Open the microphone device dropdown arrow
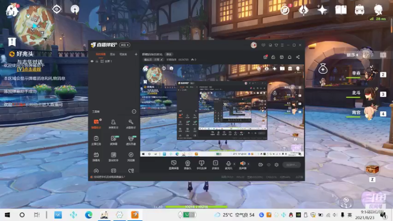The height and width of the screenshot is (221, 393). [234, 164]
